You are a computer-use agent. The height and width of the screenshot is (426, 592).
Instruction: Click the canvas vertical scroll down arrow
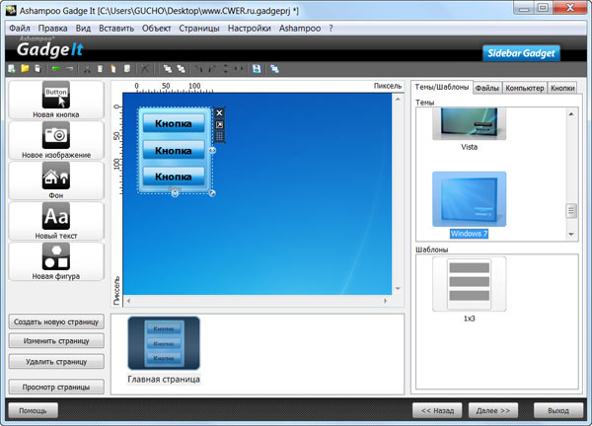pos(398,289)
